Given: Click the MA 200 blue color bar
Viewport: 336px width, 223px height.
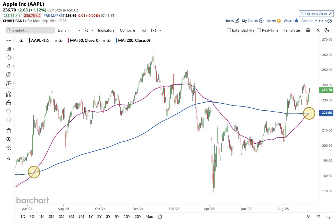Looking at the screenshot, I should click(116, 40).
